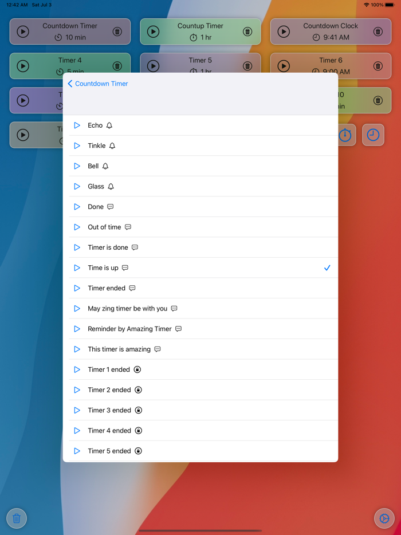
Task: Start the gray timer in fourth row
Action: point(23,135)
